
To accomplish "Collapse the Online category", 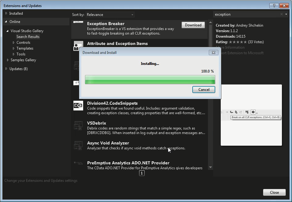I will click(6, 22).
